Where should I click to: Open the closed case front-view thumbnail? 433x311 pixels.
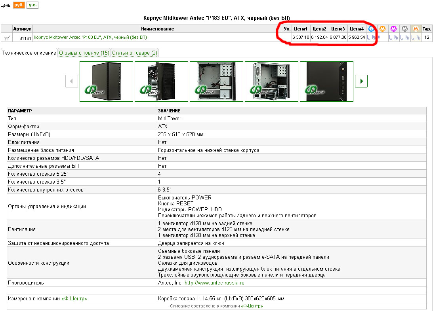click(x=106, y=82)
